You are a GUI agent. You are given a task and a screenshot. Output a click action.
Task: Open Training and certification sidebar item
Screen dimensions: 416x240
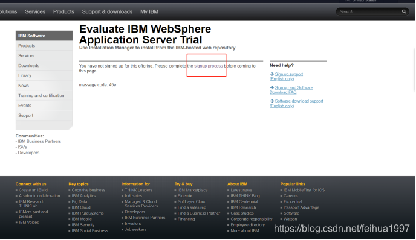(x=44, y=95)
